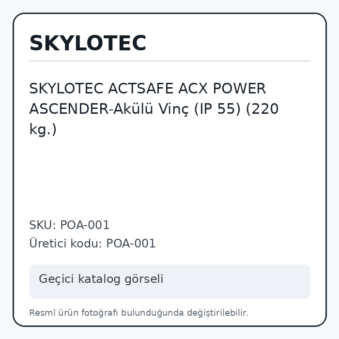This screenshot has height=339, width=339.
Task: Click the divider line below SKYLOTEC heading
Action: (169, 61)
